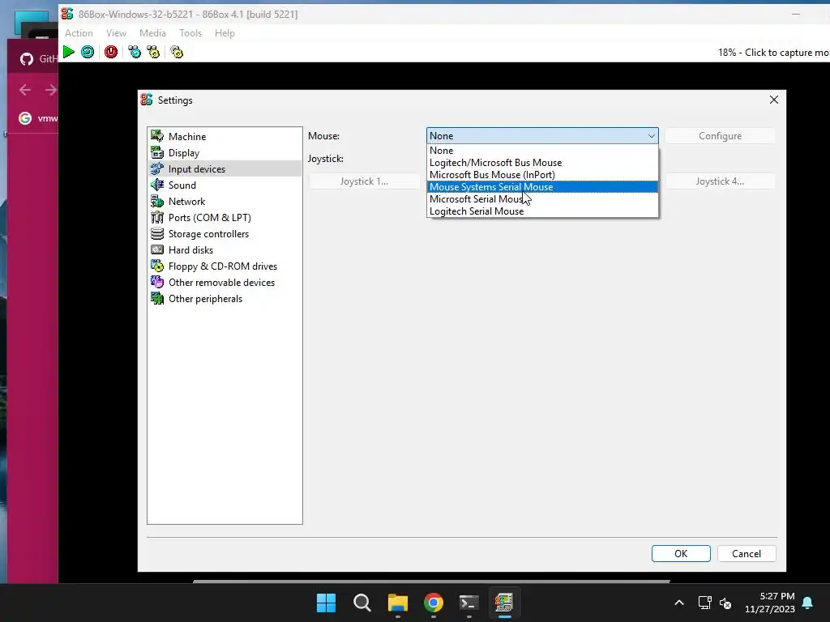Image resolution: width=830 pixels, height=622 pixels.
Task: Open File Explorer from taskbar
Action: click(x=397, y=603)
